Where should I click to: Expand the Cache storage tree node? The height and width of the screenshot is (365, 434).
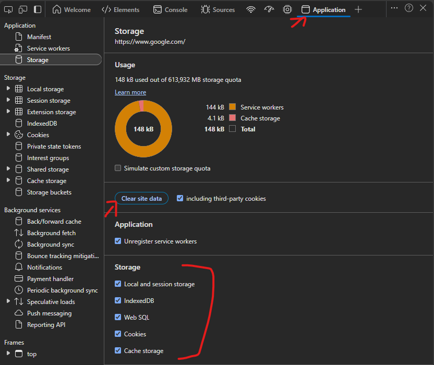pos(8,181)
